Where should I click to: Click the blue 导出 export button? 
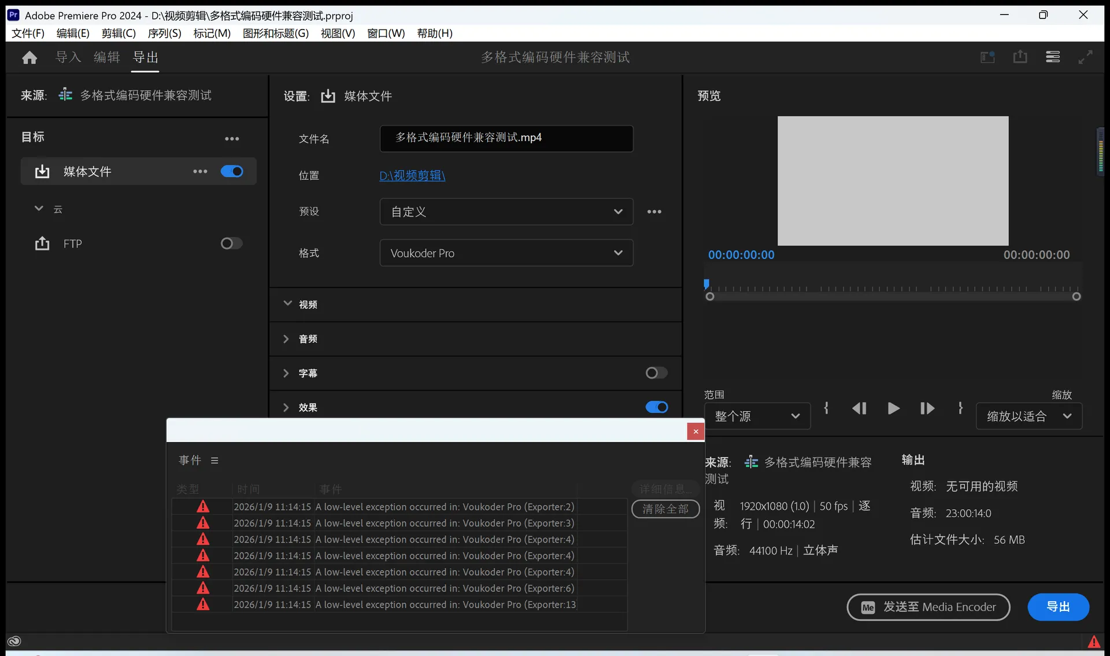pyautogui.click(x=1058, y=607)
